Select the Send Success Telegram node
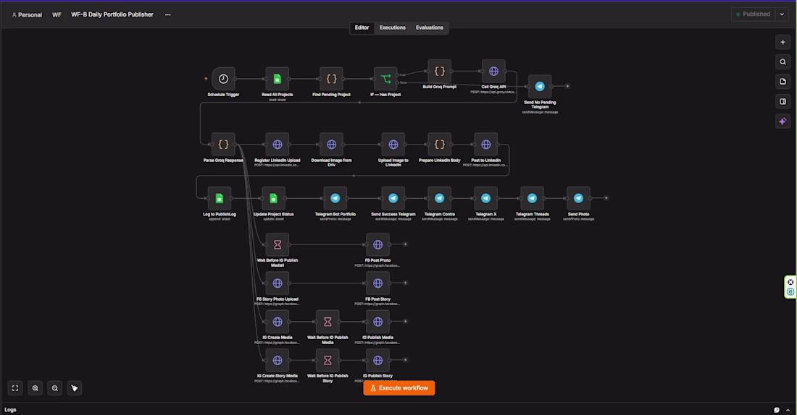Screen dimensions: 797x415 pos(393,198)
